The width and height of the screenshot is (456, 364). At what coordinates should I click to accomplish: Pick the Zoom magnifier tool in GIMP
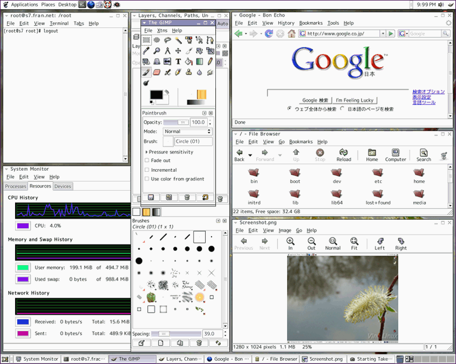[157, 51]
